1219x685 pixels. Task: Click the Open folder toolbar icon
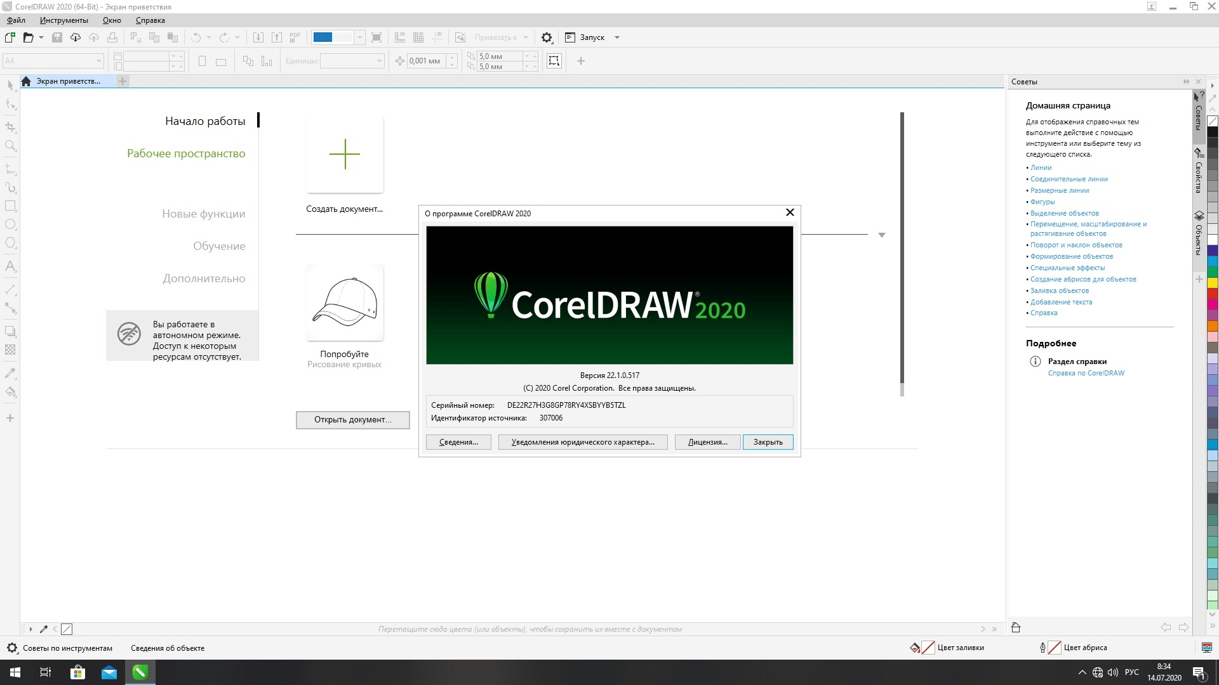[28, 37]
